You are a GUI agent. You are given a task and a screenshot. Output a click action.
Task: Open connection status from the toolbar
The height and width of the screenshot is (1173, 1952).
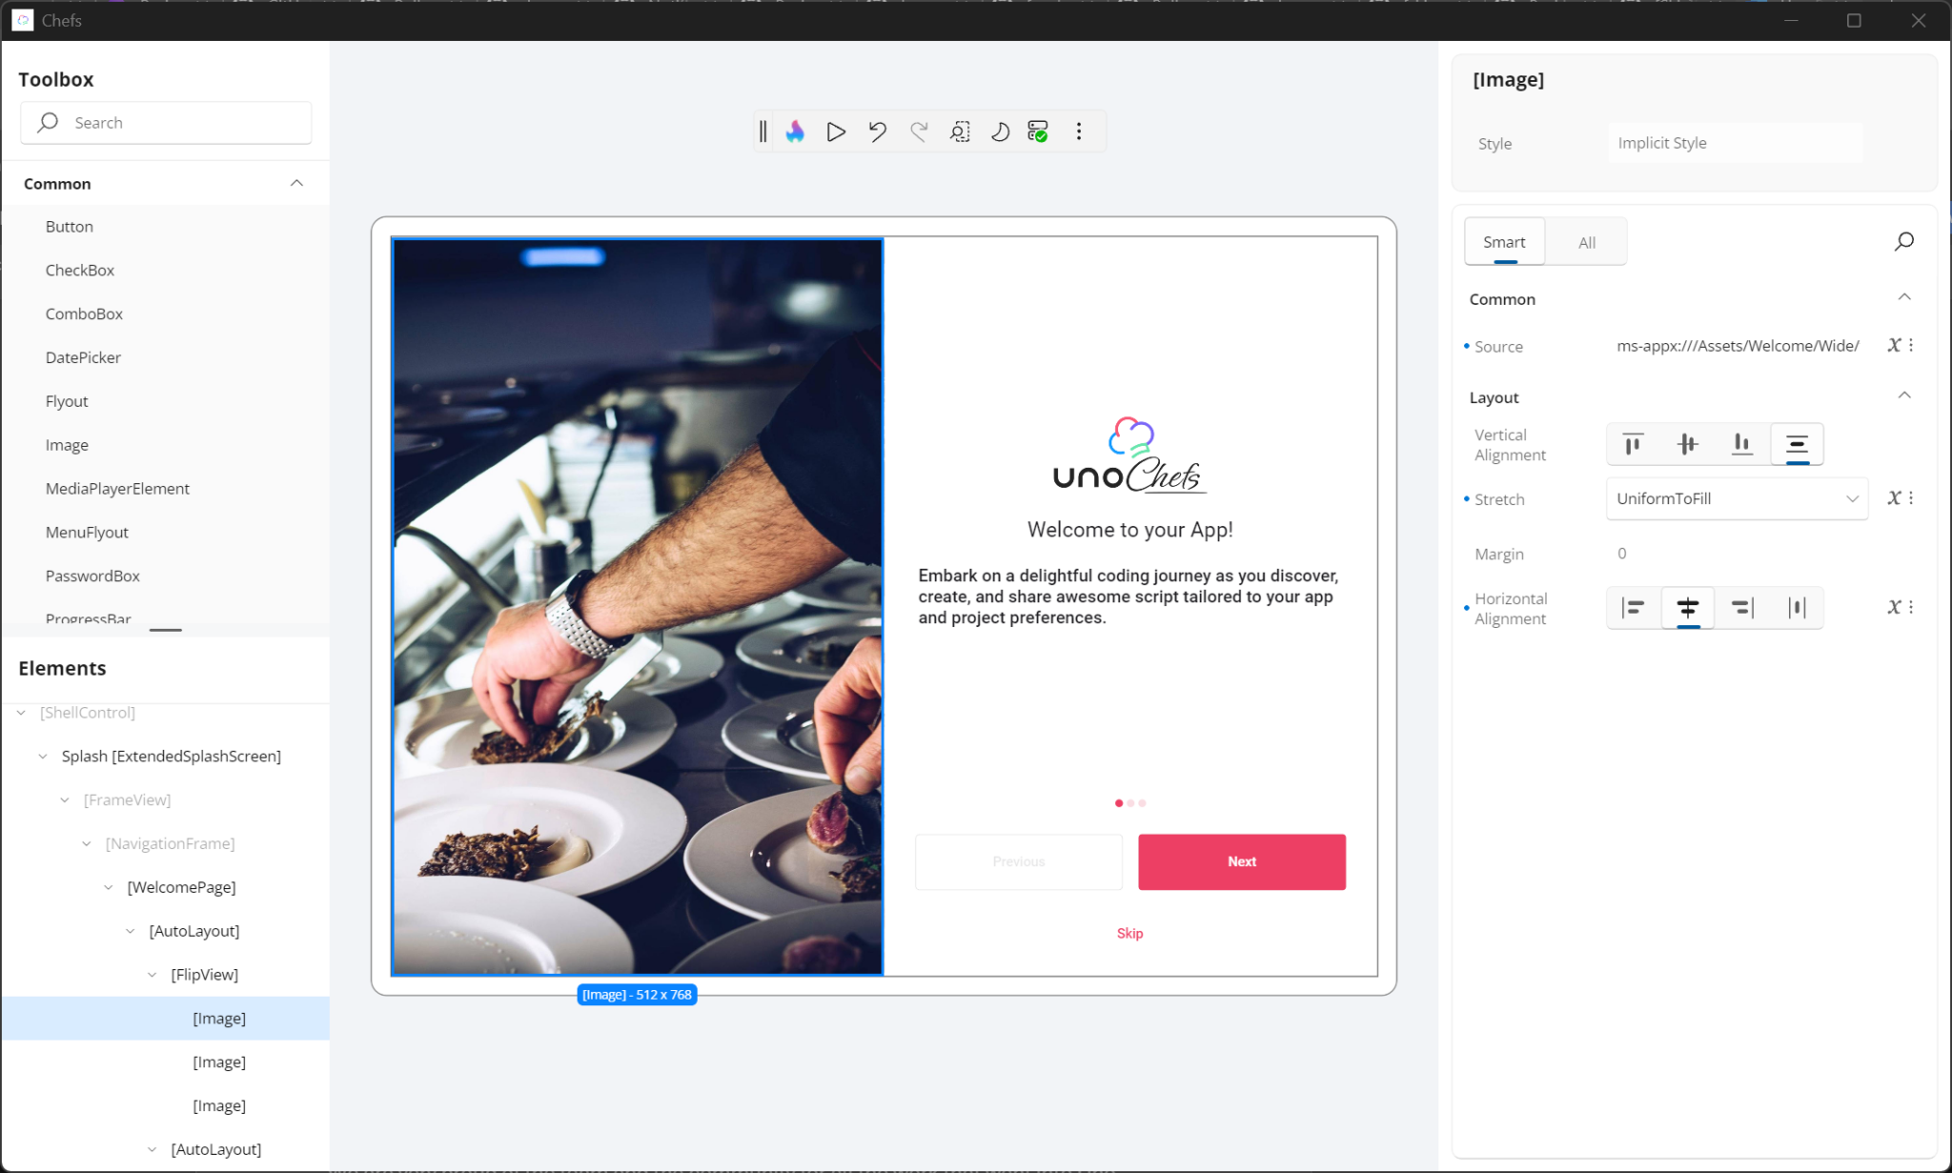point(1038,131)
